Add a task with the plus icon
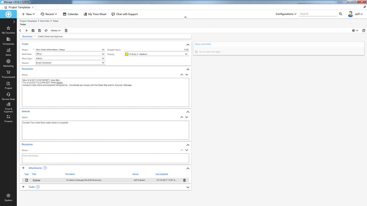Screen dimensions: 367x206 pos(23,187)
